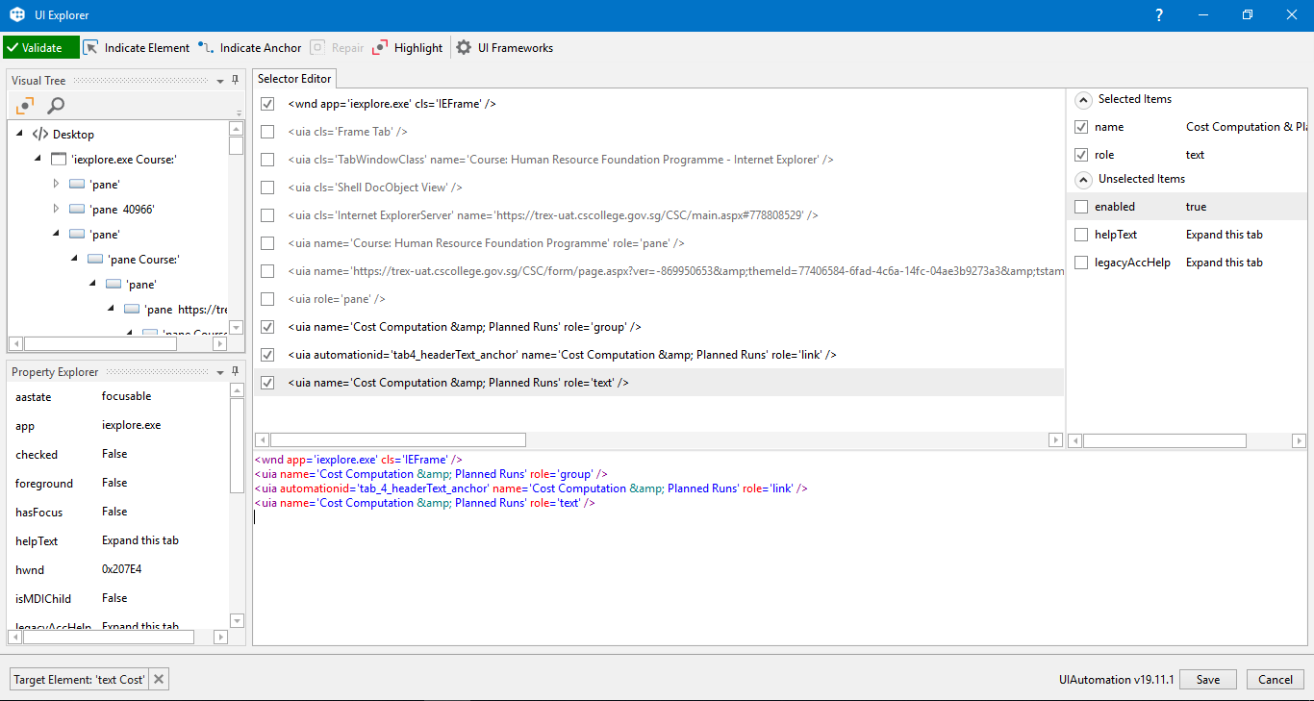
Task: Expand the 'pane 40966' tree node
Action: point(56,209)
